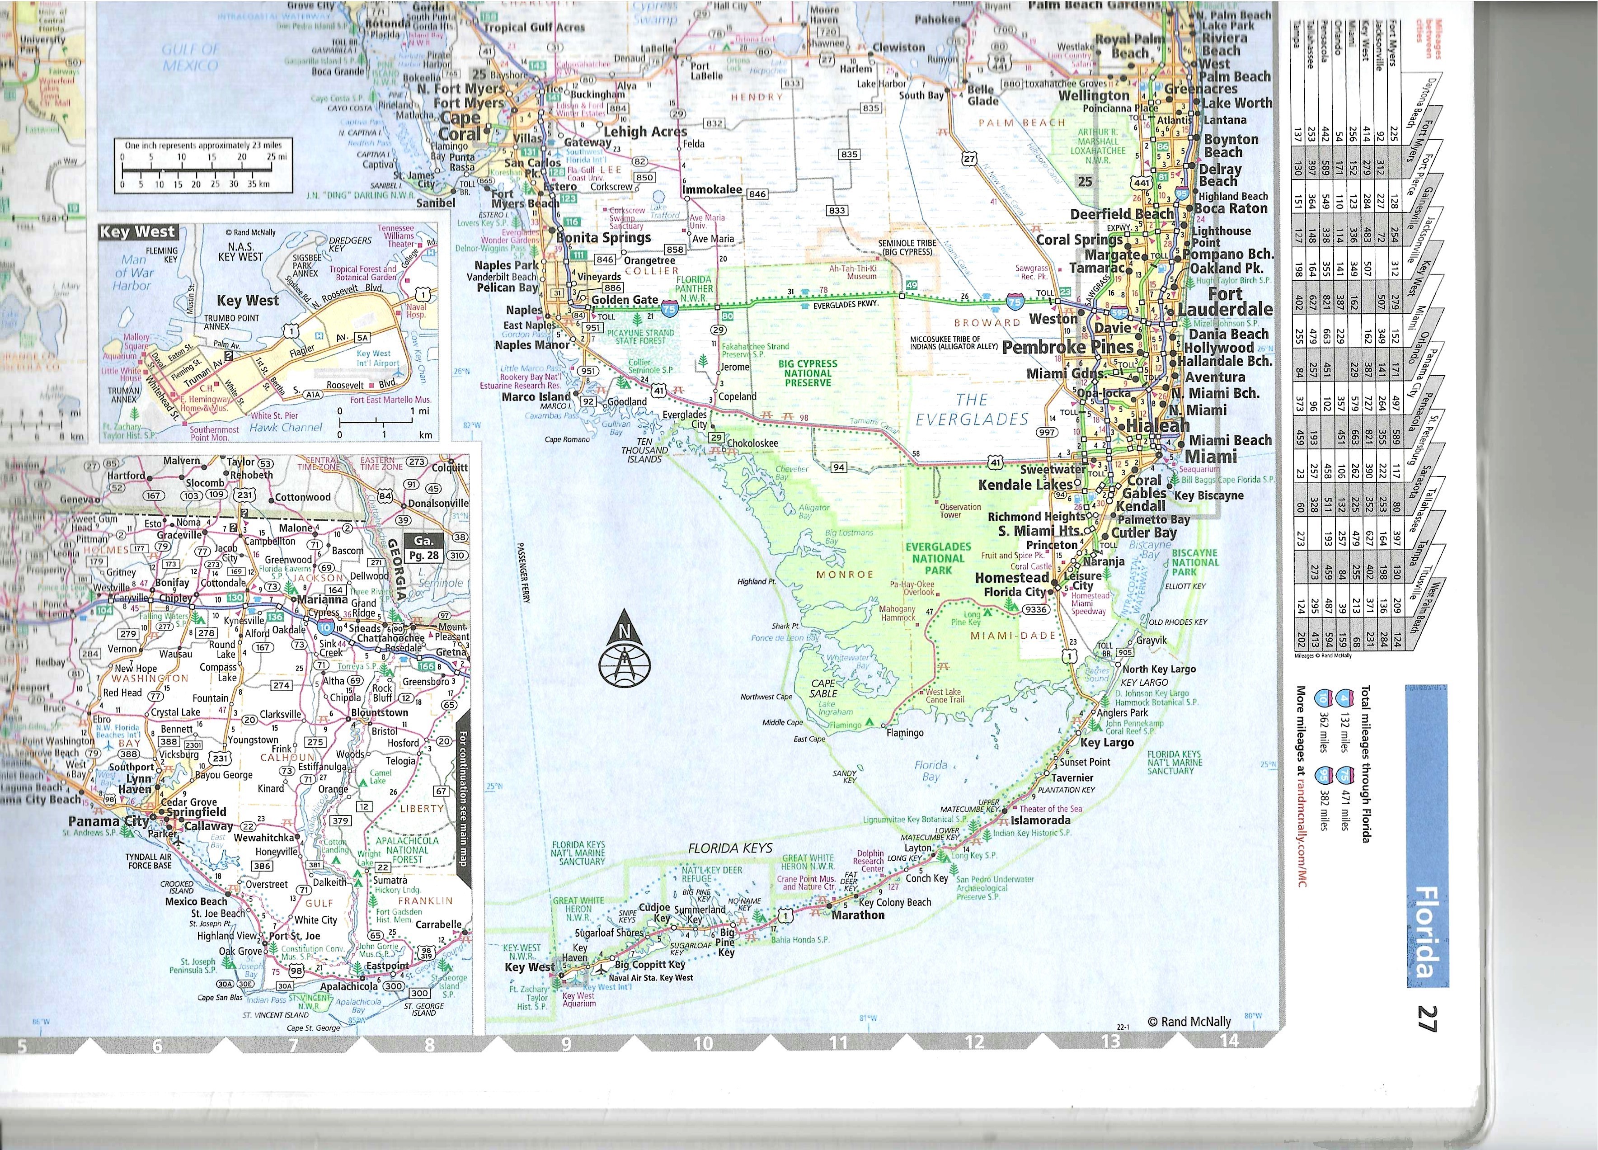Click the 9336 route marker near Florida City

pos(1036,609)
